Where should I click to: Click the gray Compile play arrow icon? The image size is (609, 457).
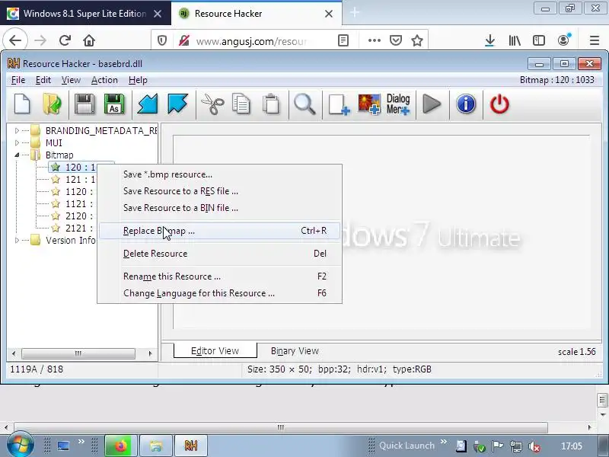point(432,104)
